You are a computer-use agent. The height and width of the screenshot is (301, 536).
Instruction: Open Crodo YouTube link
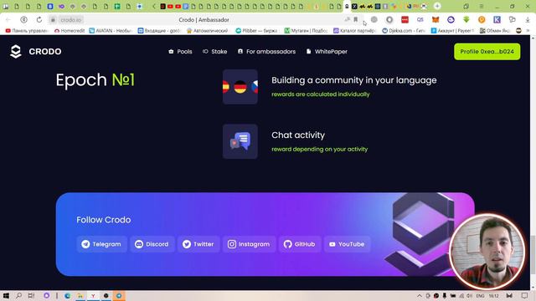click(347, 244)
